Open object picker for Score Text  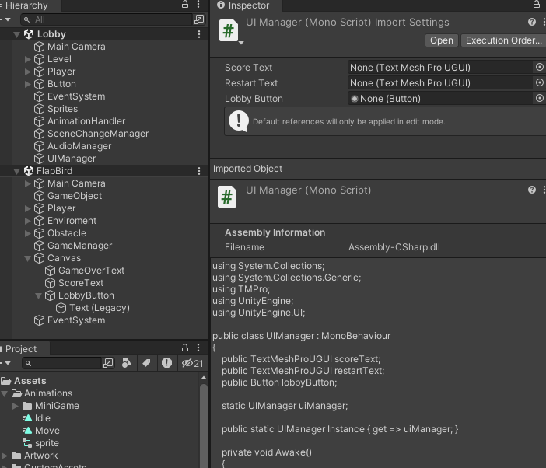[x=539, y=67]
